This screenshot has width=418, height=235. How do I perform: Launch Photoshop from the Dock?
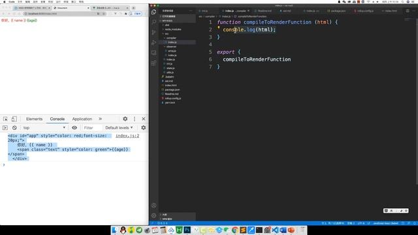click(187, 230)
